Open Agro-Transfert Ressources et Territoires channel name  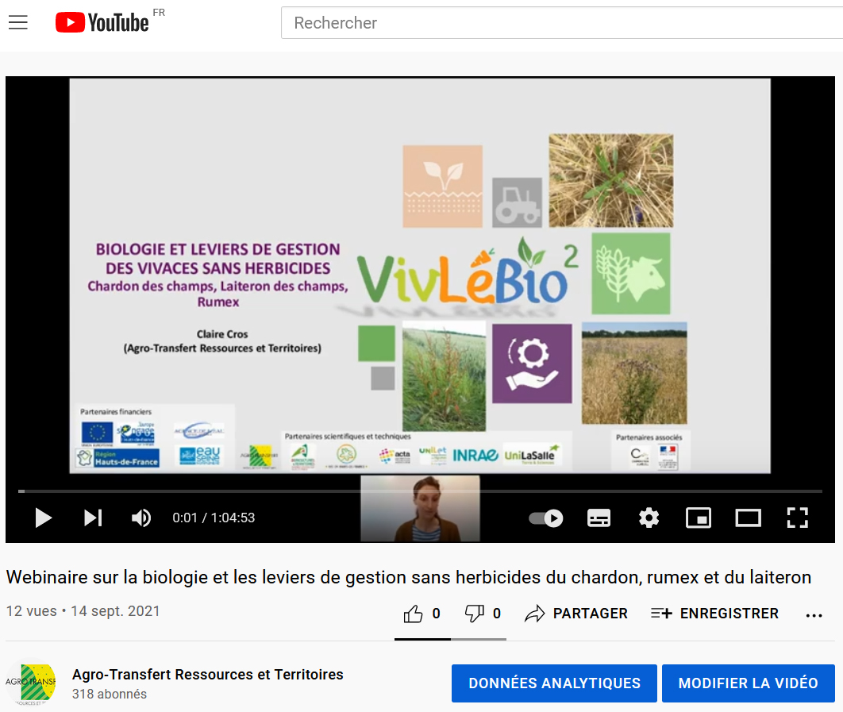click(x=207, y=675)
